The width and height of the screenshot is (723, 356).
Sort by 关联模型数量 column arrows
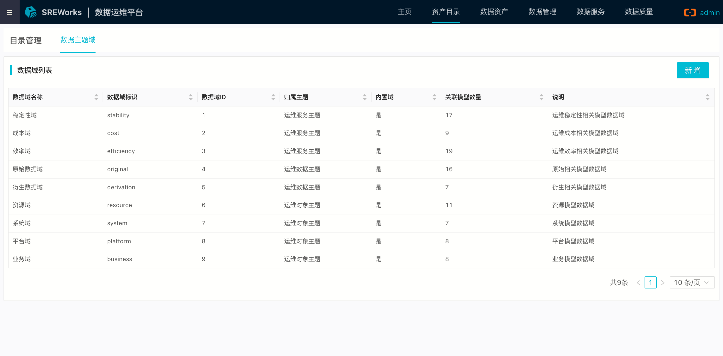pyautogui.click(x=541, y=97)
